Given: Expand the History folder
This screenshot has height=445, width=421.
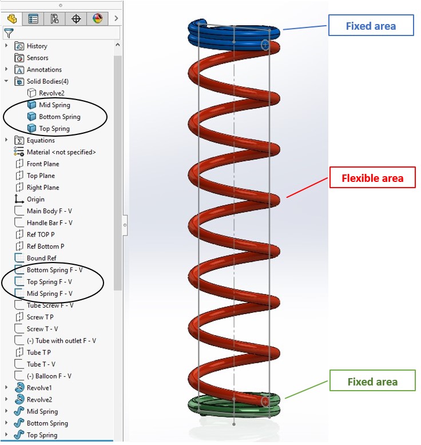Looking at the screenshot, I should tap(7, 46).
